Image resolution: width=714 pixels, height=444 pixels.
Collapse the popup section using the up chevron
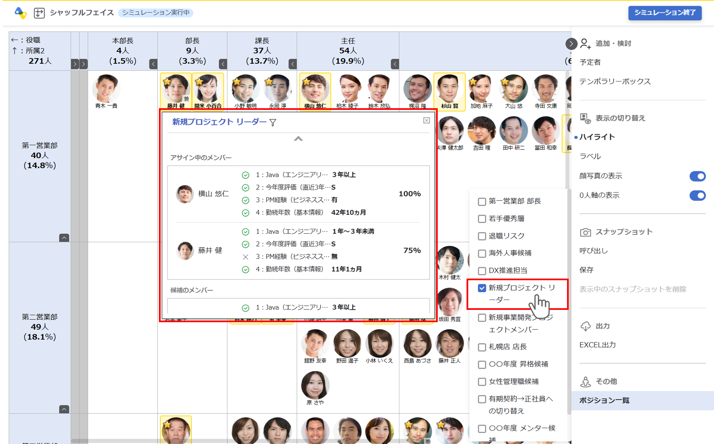tap(298, 139)
